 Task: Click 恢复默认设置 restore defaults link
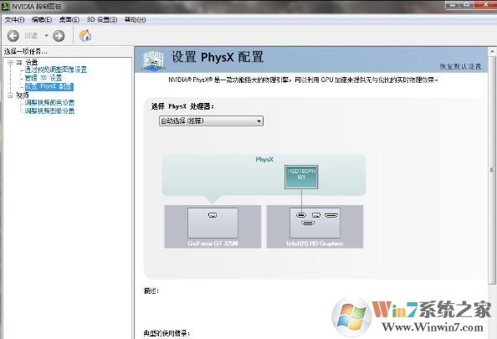pyautogui.click(x=460, y=67)
